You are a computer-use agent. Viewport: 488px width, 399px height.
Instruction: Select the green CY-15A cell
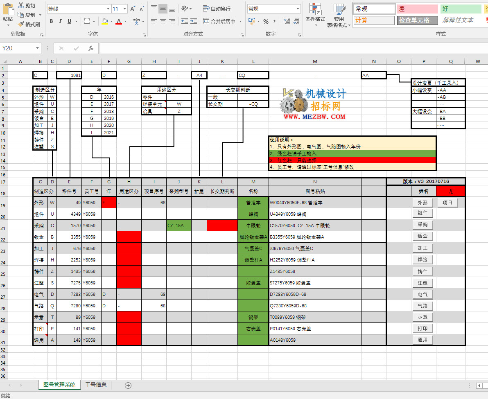pyautogui.click(x=179, y=225)
